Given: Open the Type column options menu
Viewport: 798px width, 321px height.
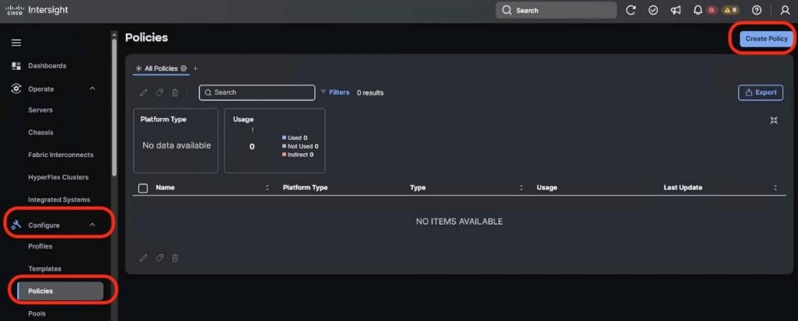Looking at the screenshot, I should (521, 188).
